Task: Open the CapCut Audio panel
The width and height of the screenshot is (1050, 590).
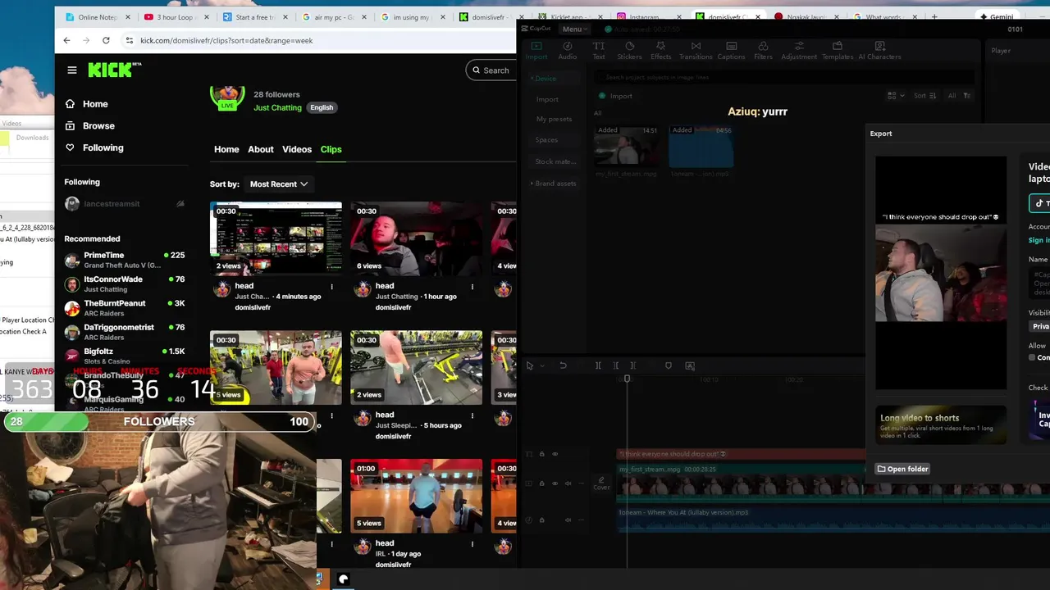Action: pos(568,51)
